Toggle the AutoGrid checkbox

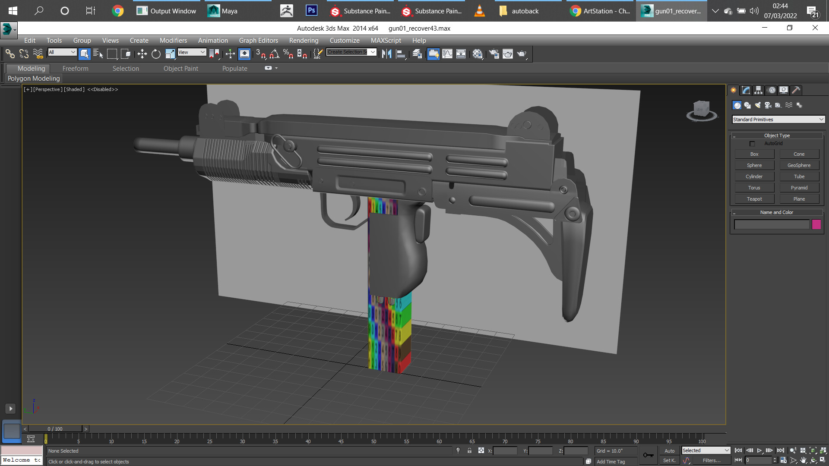click(x=753, y=143)
